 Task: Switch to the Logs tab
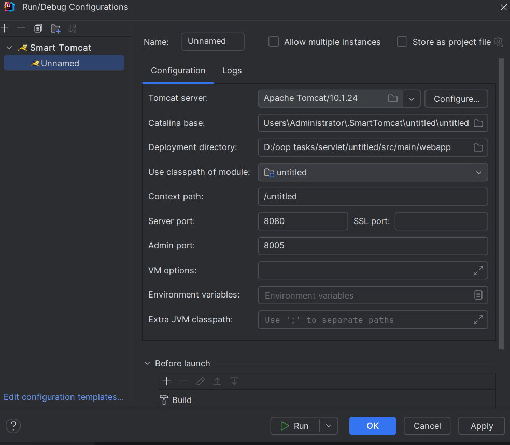[232, 71]
